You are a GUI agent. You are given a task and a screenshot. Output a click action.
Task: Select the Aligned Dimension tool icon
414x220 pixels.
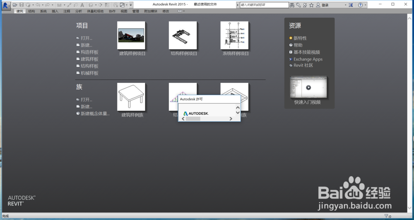(x=69, y=5)
